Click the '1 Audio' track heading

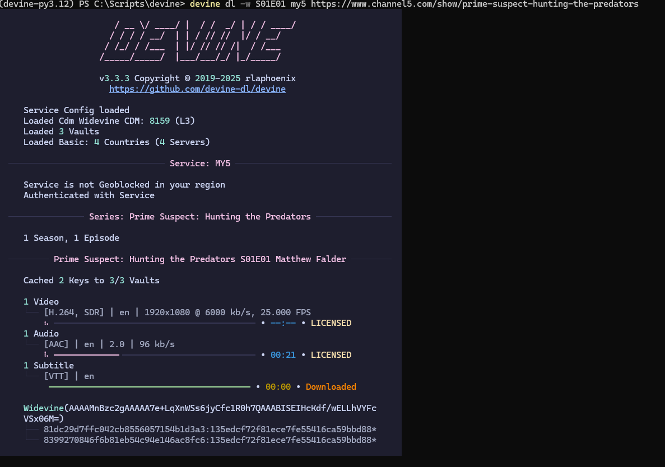[41, 334]
